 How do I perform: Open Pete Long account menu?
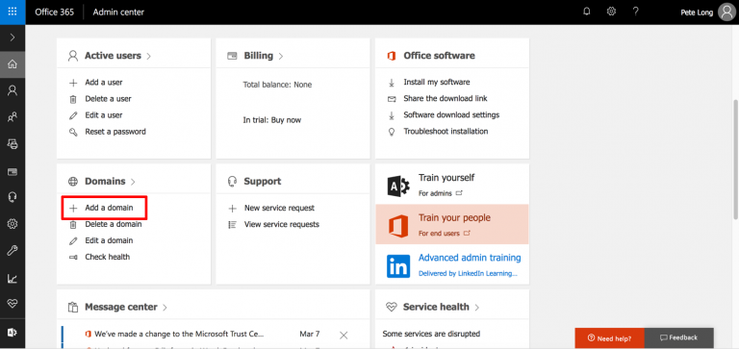[708, 12]
